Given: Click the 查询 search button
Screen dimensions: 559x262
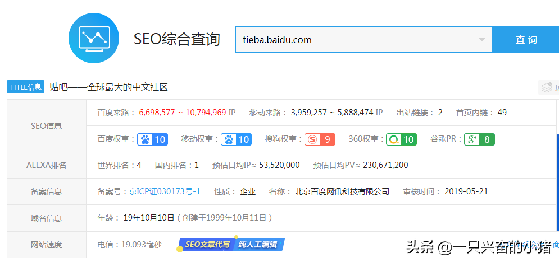Looking at the screenshot, I should pos(525,40).
